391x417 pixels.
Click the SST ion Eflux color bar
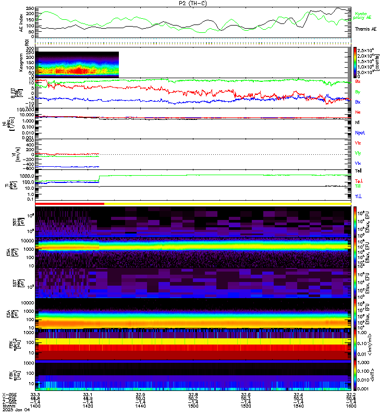click(355, 222)
